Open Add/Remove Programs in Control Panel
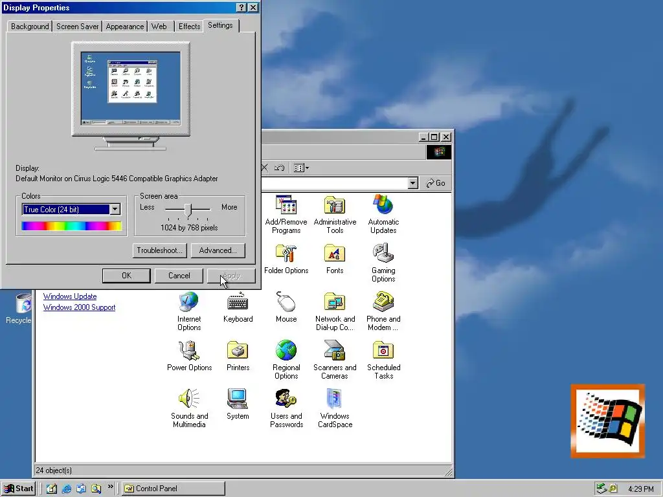 [286, 214]
